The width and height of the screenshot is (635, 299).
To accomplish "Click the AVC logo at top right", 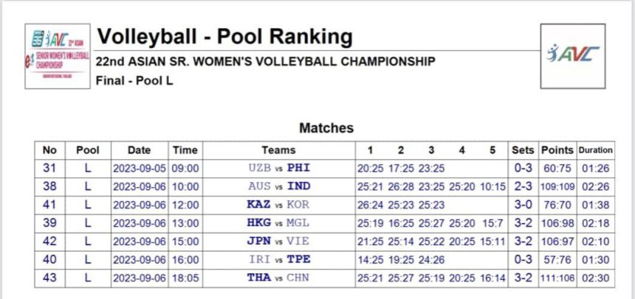I will [x=573, y=56].
